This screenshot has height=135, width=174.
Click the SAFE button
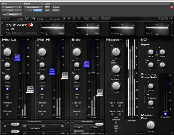[x=47, y=10]
